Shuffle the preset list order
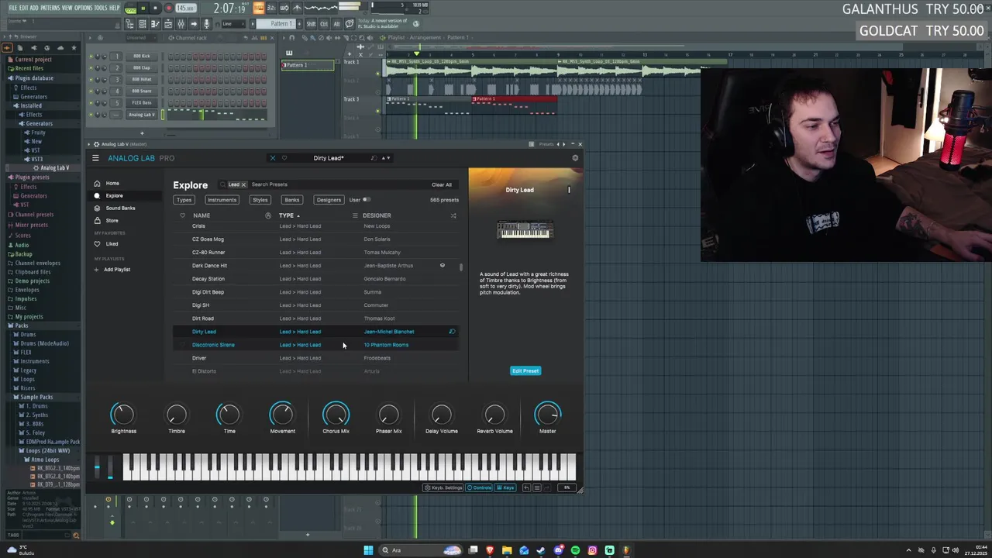 click(453, 215)
